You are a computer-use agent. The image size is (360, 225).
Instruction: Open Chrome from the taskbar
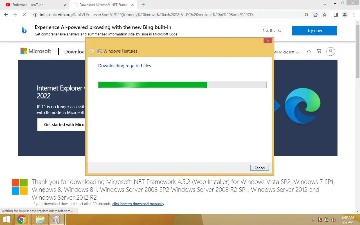coord(22,219)
